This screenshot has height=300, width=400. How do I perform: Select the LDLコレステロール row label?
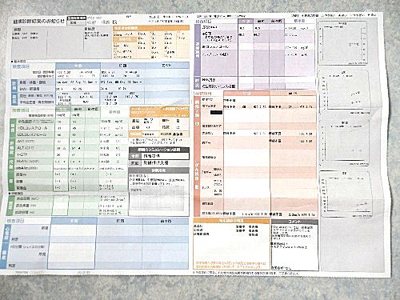32,134
